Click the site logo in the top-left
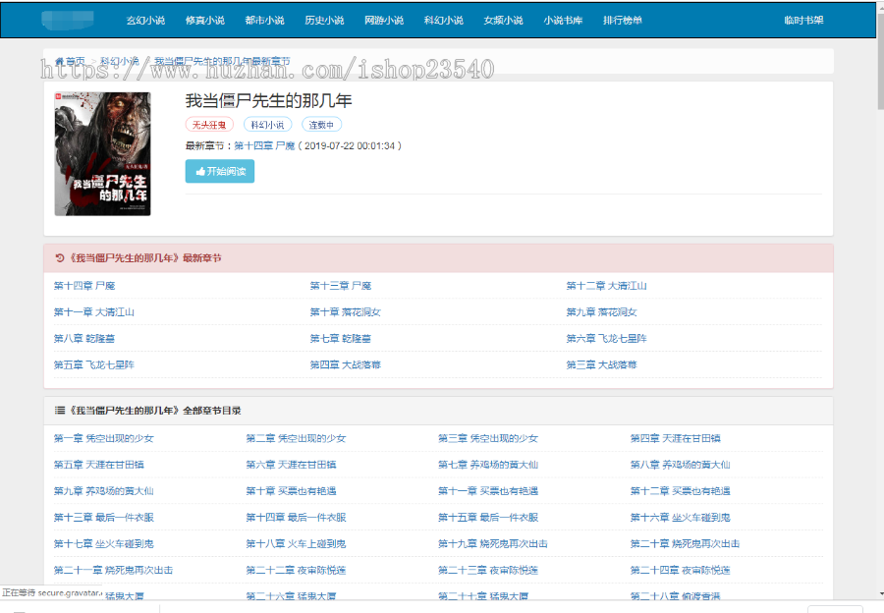884x613 pixels. click(x=69, y=19)
